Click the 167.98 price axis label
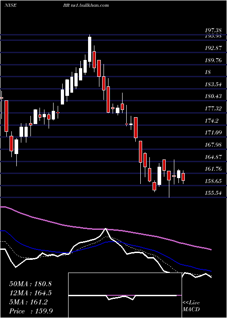 tap(213, 145)
